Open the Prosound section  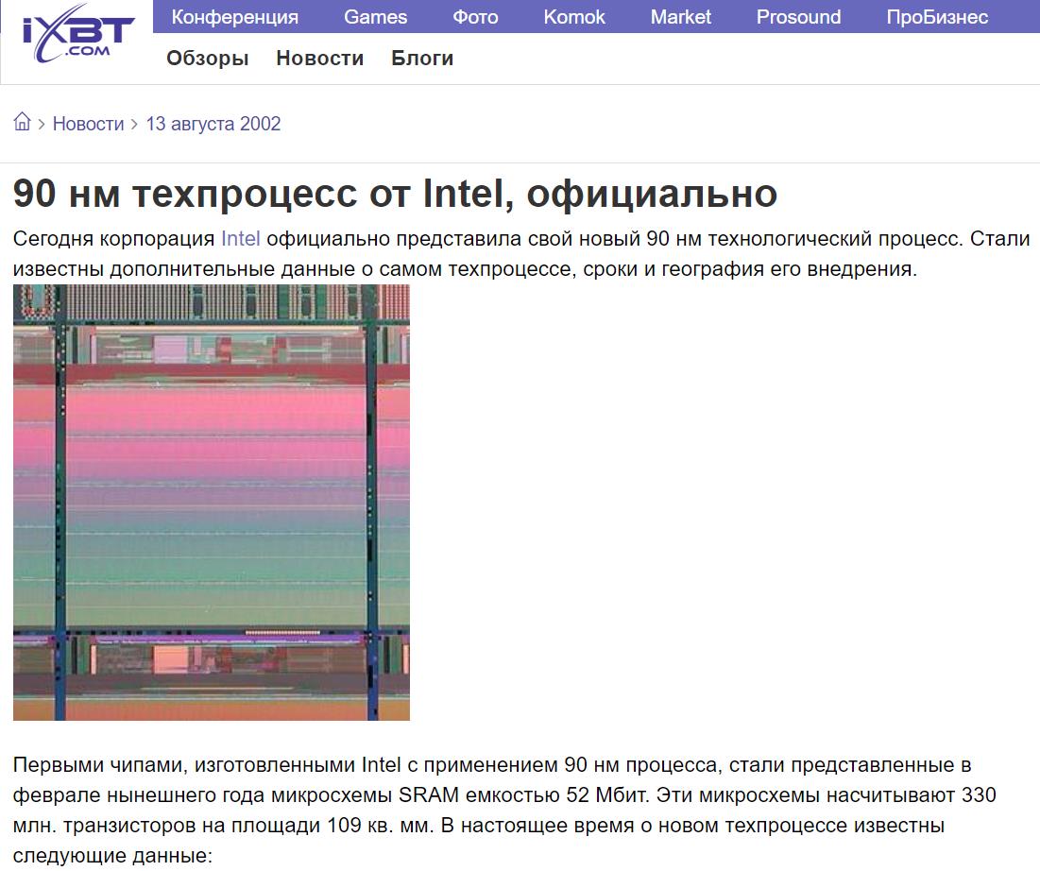pyautogui.click(x=798, y=17)
